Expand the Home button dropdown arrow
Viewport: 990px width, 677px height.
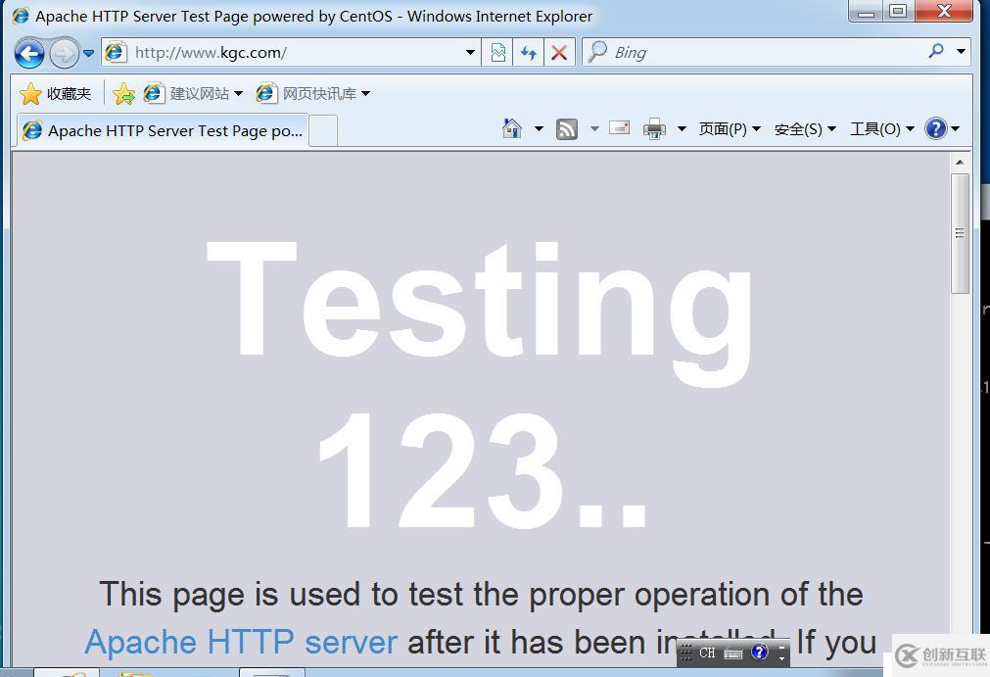539,128
